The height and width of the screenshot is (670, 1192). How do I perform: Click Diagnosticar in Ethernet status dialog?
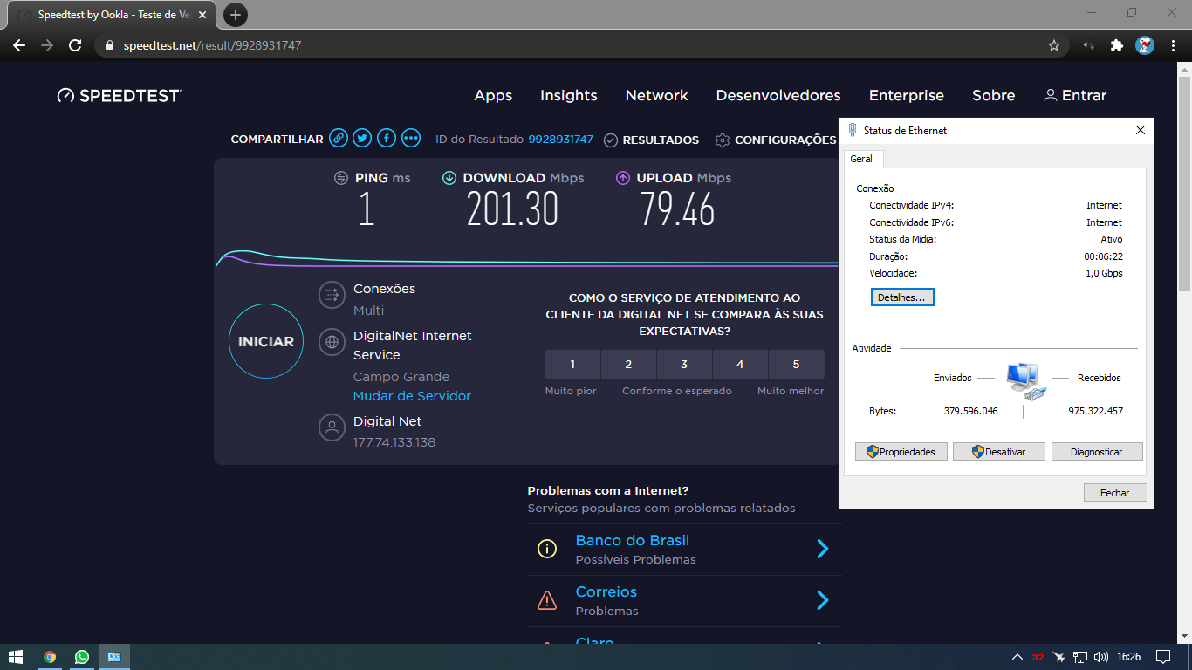click(1097, 452)
